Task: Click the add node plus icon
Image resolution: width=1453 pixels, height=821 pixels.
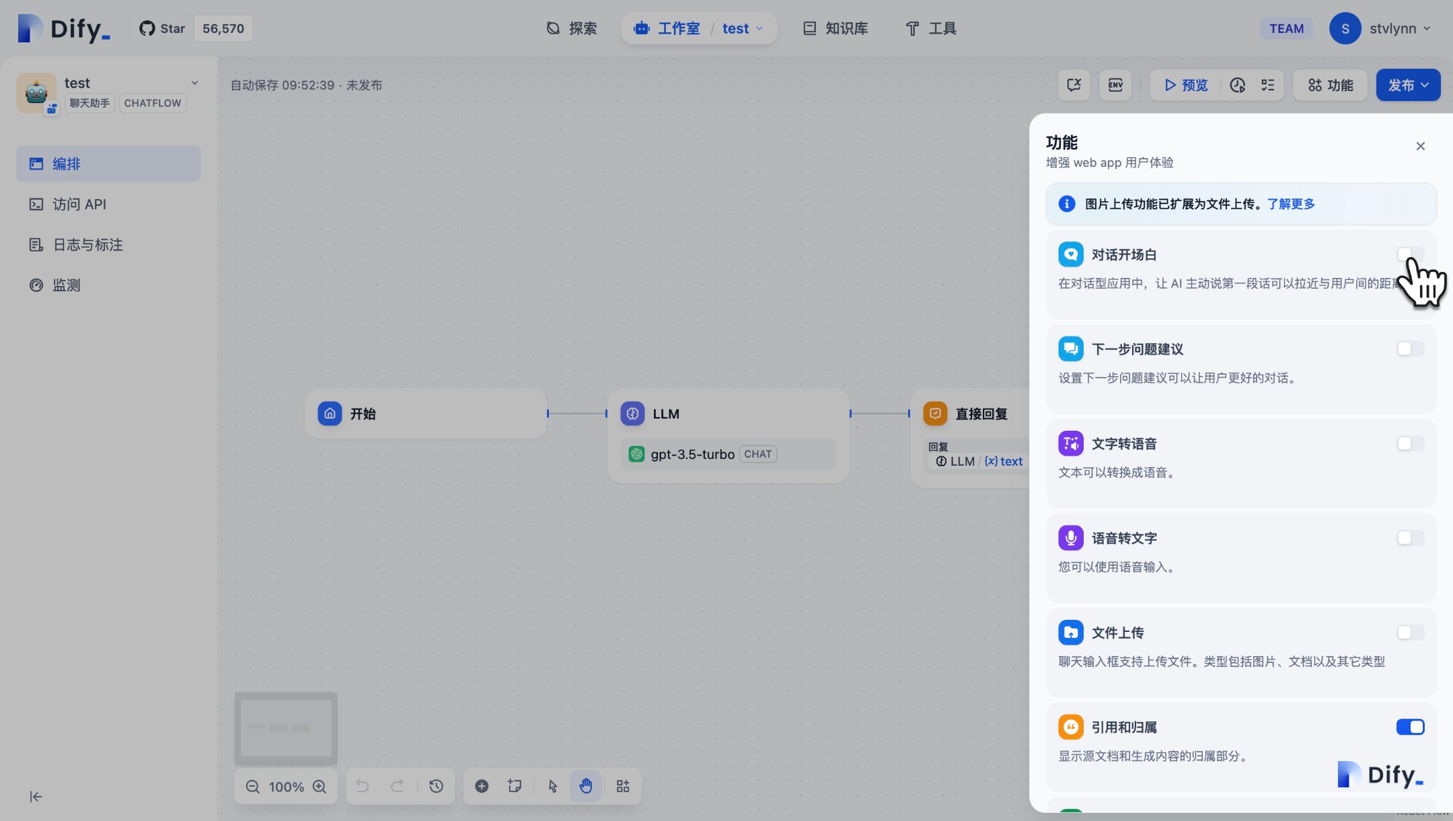Action: [x=482, y=786]
